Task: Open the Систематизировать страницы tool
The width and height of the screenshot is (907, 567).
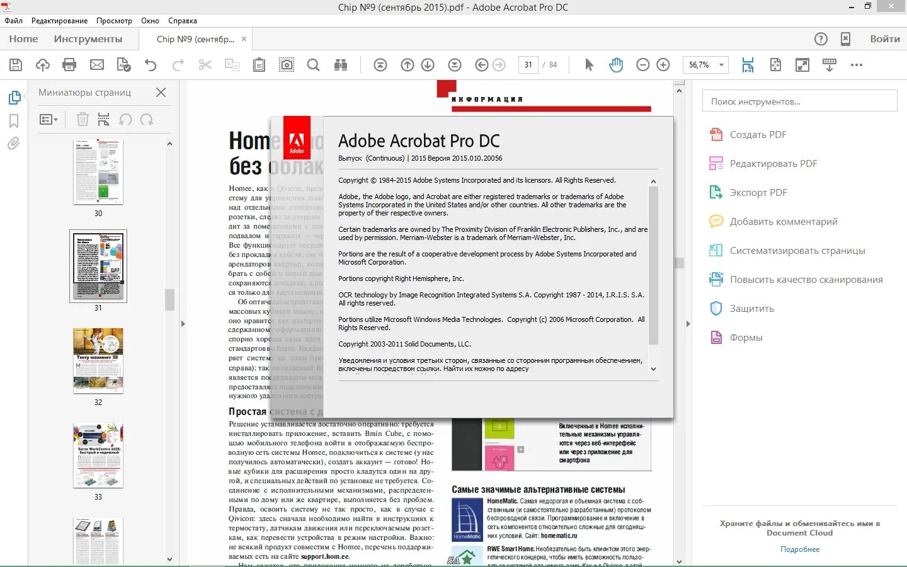Action: [x=787, y=251]
